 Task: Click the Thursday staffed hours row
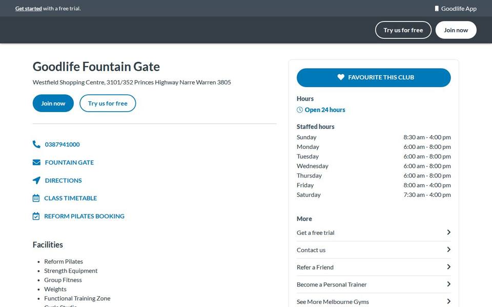tap(374, 176)
